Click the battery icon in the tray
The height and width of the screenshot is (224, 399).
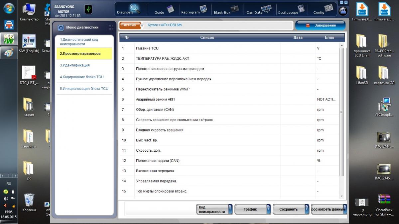point(13,191)
